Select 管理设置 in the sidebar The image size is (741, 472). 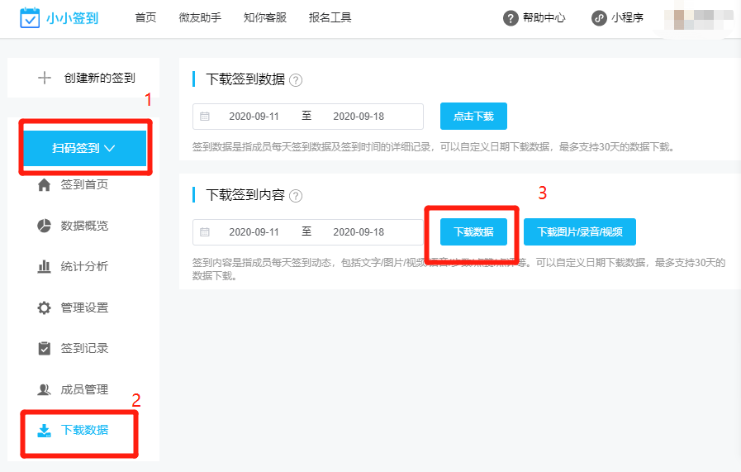point(84,308)
